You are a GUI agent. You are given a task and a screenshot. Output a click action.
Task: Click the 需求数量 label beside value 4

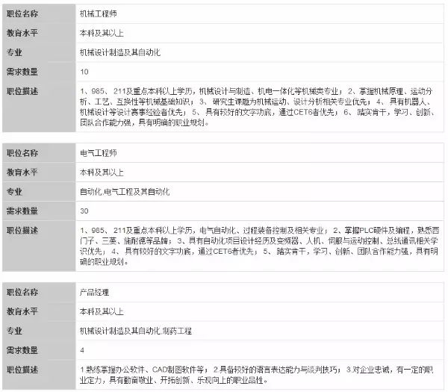(22, 350)
